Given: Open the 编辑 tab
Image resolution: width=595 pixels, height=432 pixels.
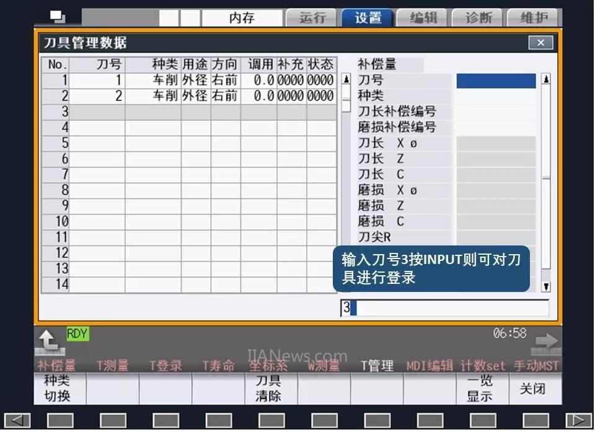Looking at the screenshot, I should (423, 17).
